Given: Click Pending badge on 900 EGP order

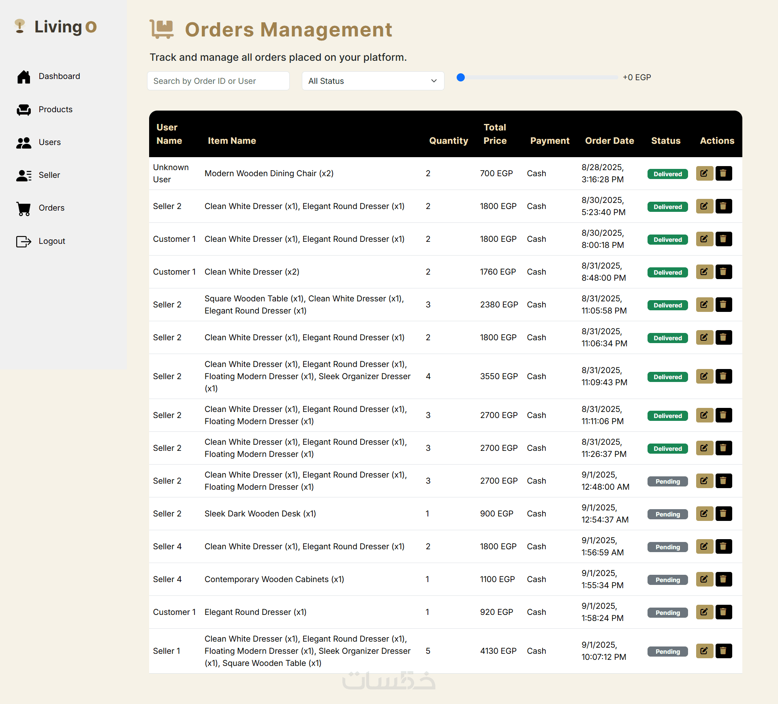Looking at the screenshot, I should [667, 514].
